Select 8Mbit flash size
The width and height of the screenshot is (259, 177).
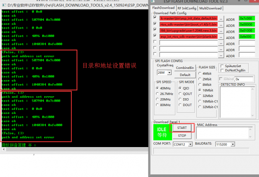pos(205,85)
